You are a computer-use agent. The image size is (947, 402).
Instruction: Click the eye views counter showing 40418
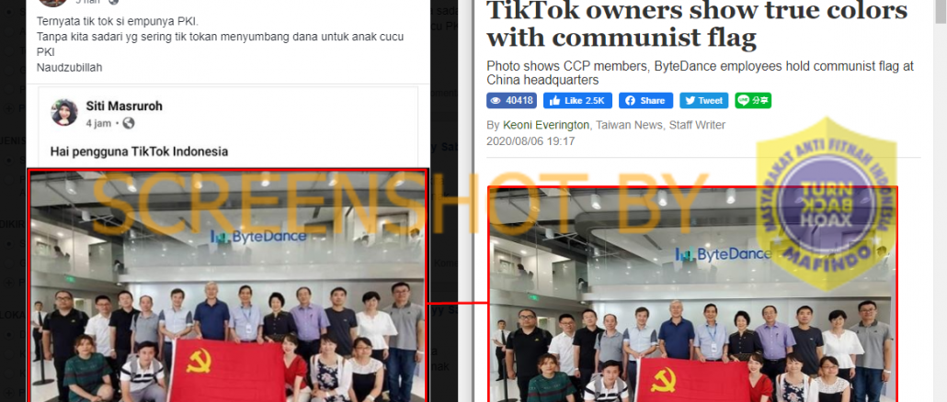511,101
